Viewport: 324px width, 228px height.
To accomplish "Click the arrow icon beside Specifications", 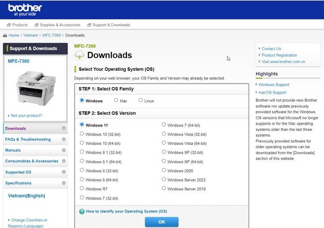I will (64, 183).
